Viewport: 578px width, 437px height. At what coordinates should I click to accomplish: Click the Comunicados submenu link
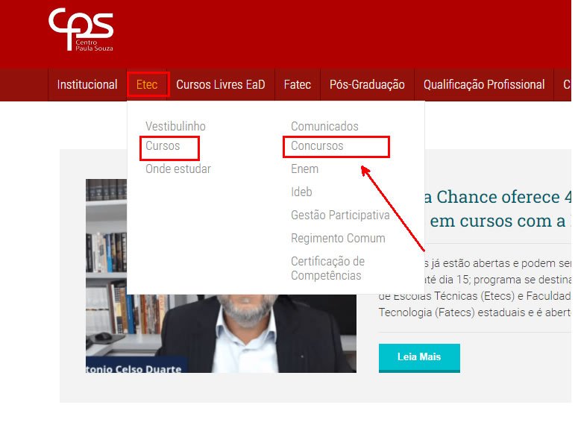[324, 126]
